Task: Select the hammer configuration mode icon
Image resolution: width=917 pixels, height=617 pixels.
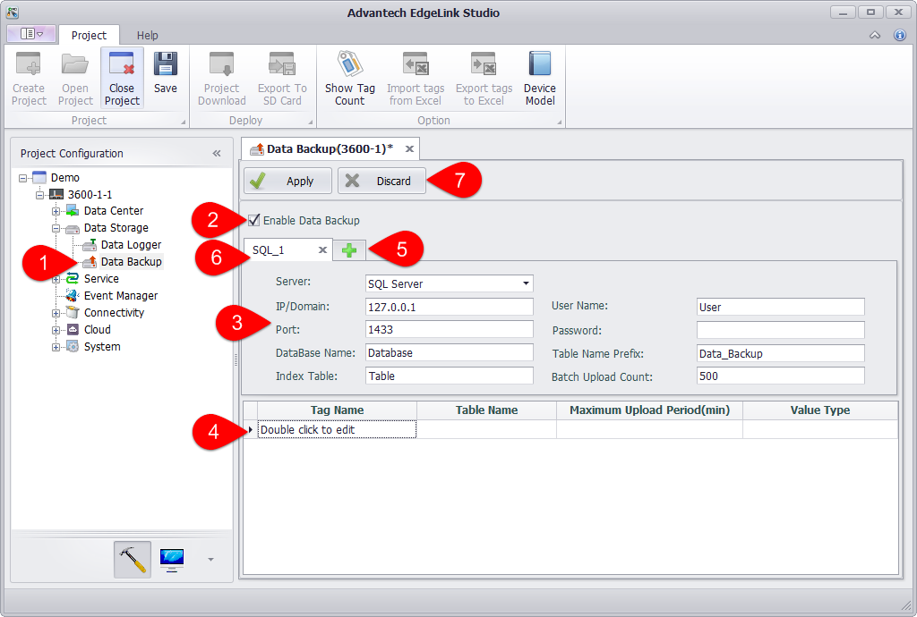Action: pos(132,559)
